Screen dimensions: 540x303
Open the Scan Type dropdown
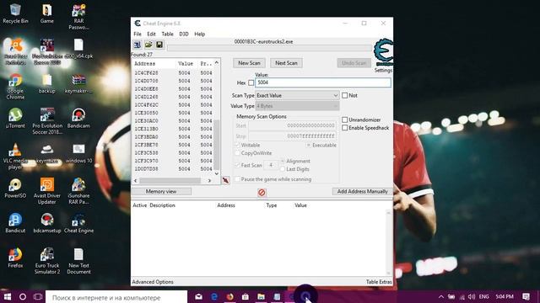click(298, 95)
